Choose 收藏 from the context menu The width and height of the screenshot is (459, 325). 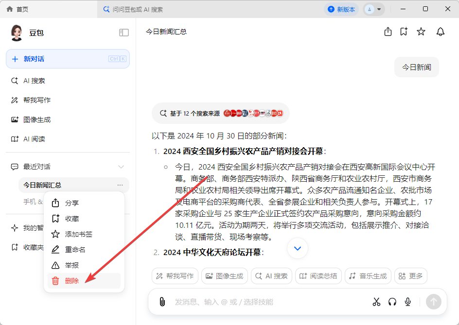click(x=84, y=219)
